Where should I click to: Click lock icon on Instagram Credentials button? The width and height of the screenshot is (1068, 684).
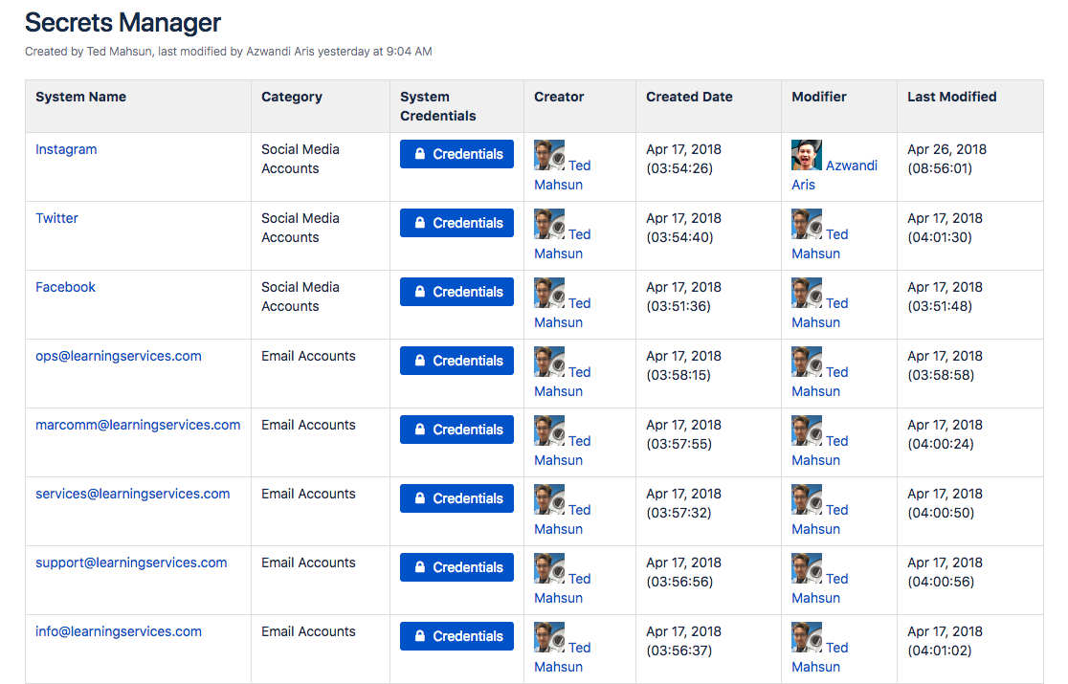(419, 154)
